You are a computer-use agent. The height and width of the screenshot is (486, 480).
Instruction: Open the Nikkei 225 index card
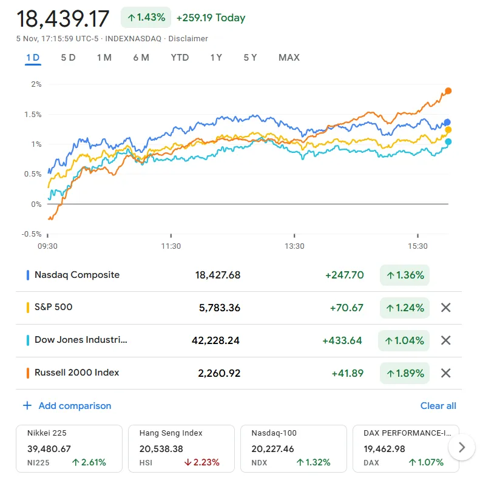click(69, 448)
